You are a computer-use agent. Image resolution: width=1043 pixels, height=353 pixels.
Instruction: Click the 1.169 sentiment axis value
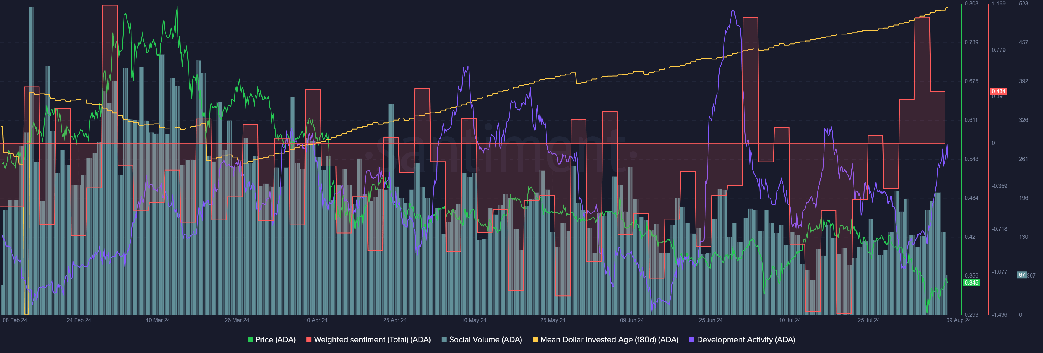click(998, 4)
